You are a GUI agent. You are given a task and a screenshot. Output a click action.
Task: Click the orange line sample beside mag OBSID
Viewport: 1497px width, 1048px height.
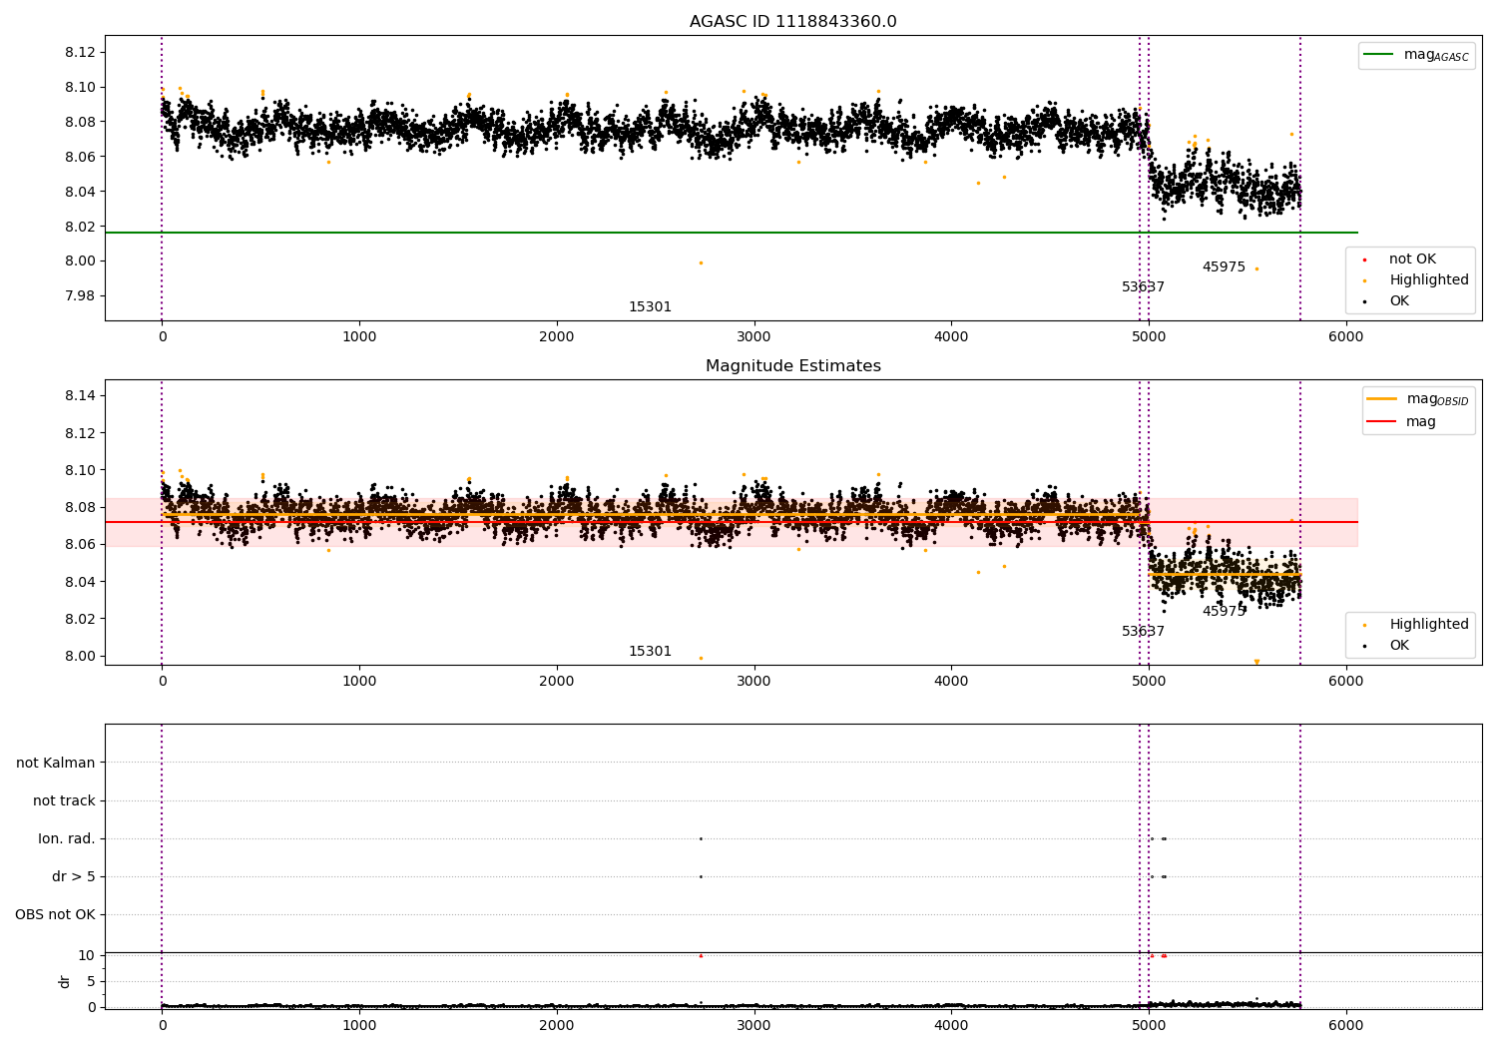point(1382,399)
